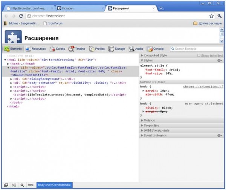
Task: Open the Profiles panel
Action: point(97,49)
